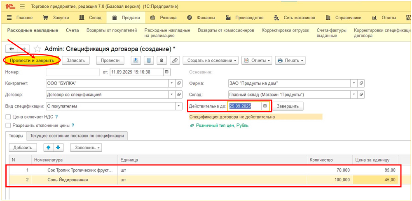
Task: Expand the Печать dropdown menu
Action: point(291,60)
